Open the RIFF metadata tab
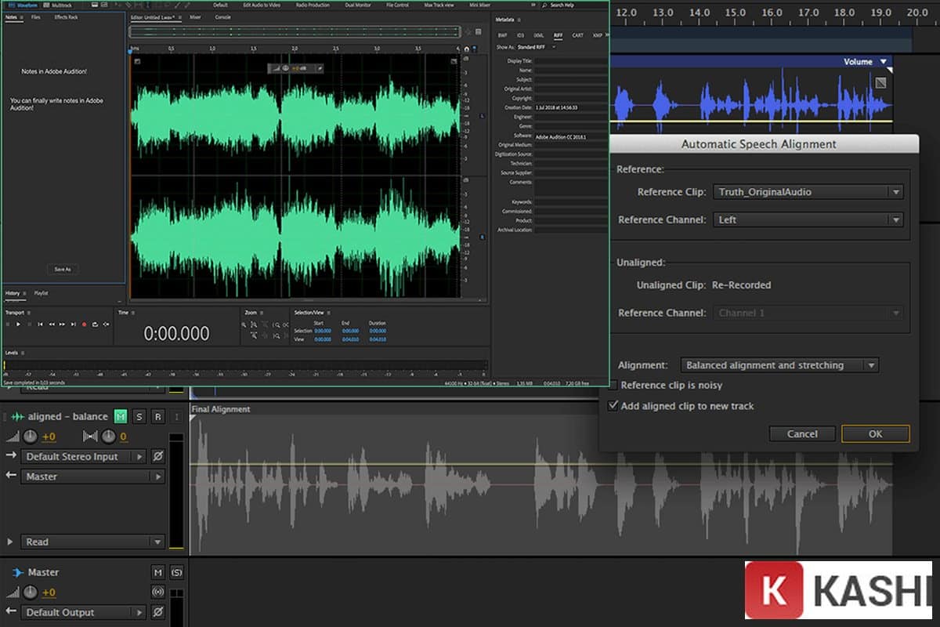 tap(557, 35)
